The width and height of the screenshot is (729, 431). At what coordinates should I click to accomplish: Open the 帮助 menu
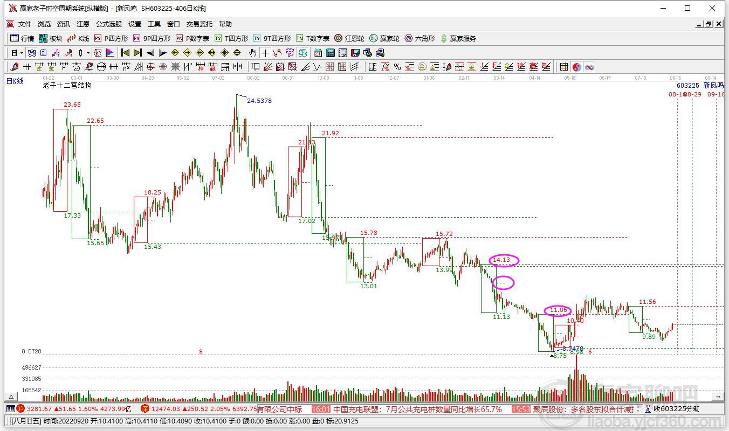(x=225, y=24)
